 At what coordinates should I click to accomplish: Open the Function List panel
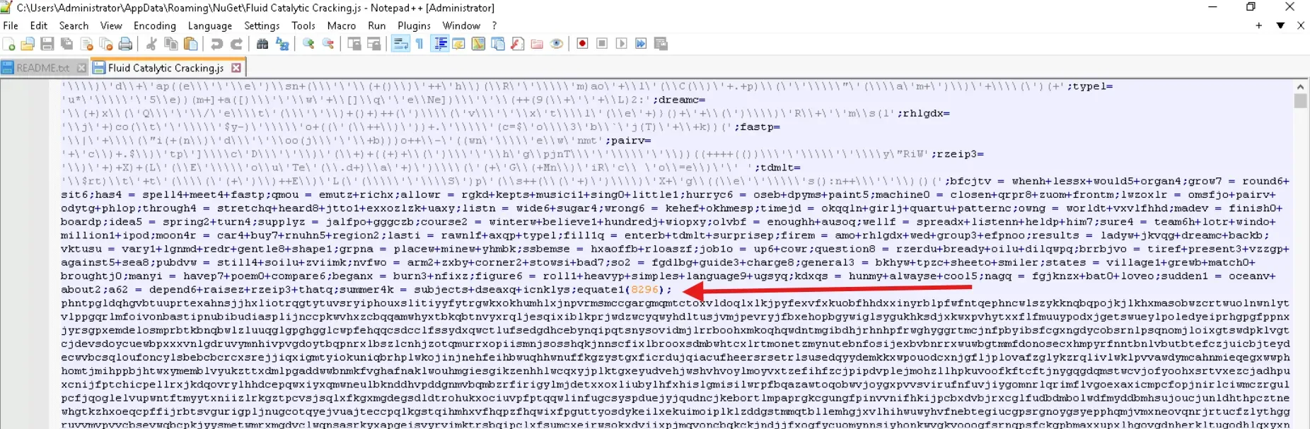pyautogui.click(x=517, y=44)
